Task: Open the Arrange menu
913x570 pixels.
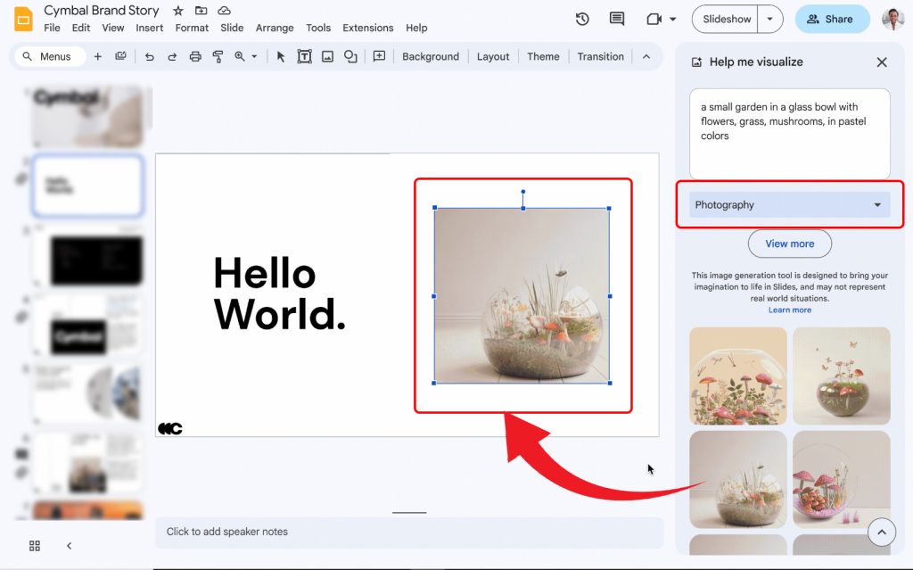Action: (275, 28)
